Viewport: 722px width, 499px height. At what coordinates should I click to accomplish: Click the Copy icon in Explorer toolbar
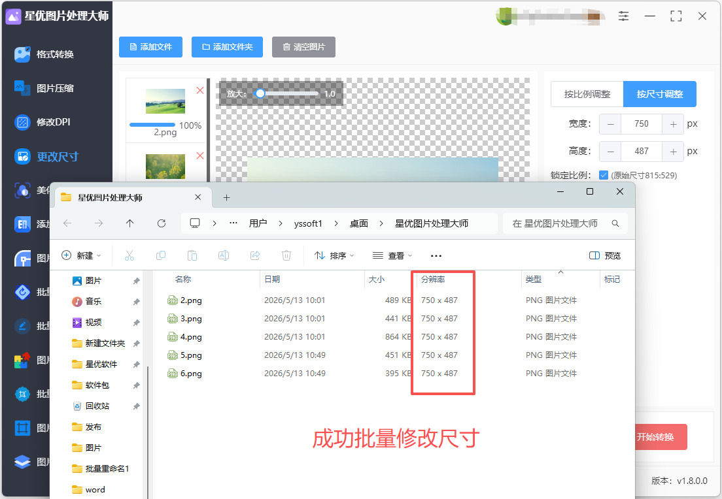tap(161, 256)
